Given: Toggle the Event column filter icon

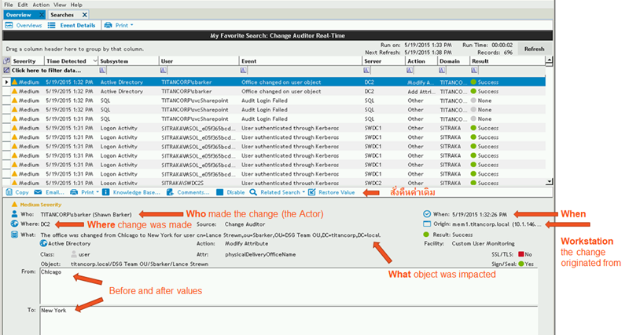Looking at the screenshot, I should click(244, 70).
